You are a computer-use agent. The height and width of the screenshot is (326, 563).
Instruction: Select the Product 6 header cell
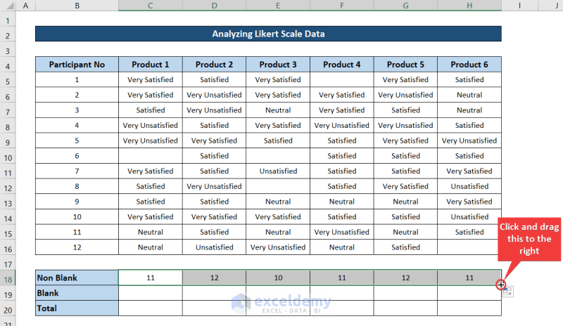[x=469, y=65]
